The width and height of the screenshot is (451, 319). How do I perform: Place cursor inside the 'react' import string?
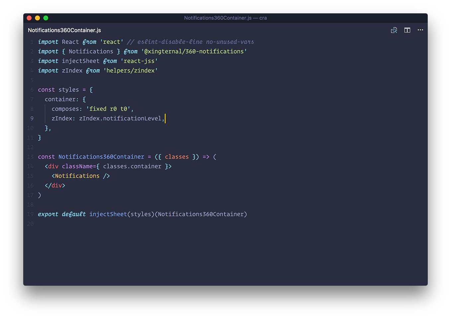(112, 42)
